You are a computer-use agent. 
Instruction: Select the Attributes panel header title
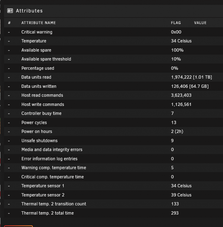point(29,11)
